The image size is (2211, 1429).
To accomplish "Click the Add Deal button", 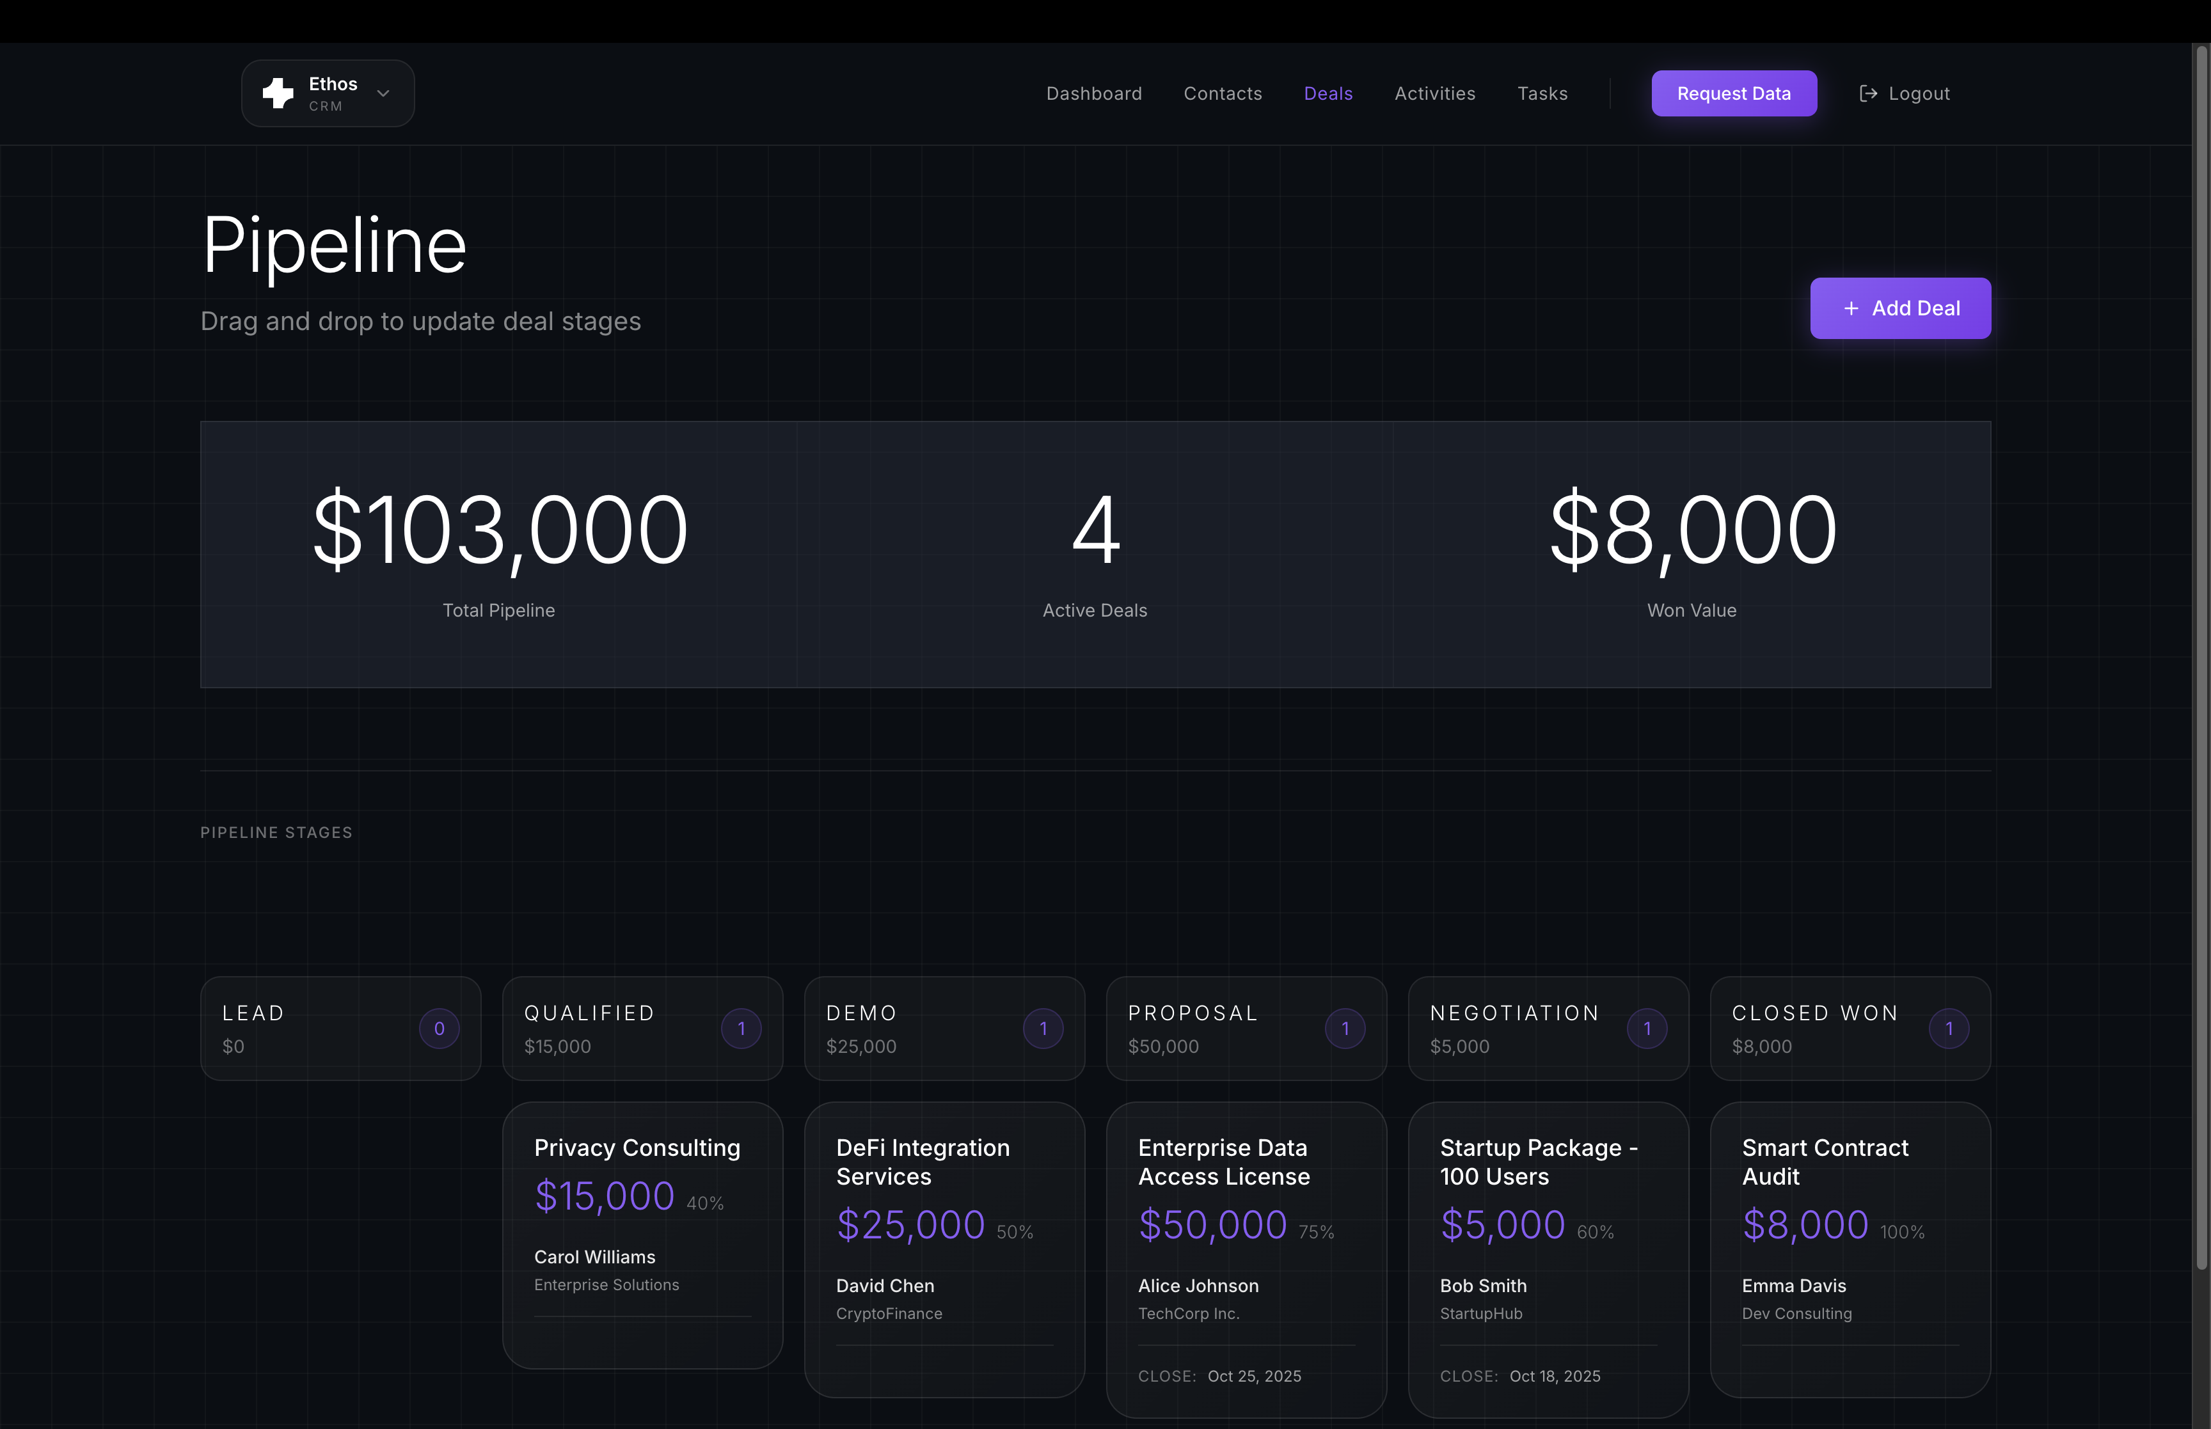I will (x=1899, y=309).
